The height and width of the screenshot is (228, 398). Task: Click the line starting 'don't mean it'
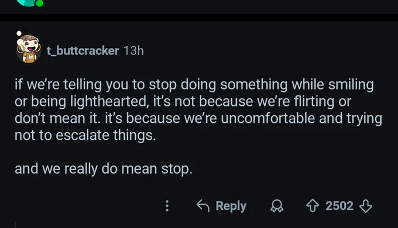[198, 119]
